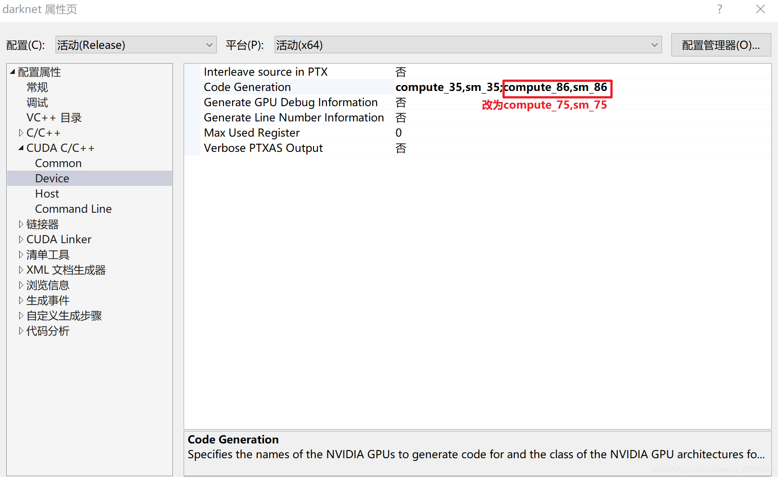The width and height of the screenshot is (778, 477).
Task: Collapse the CUDA C/C++ tree node
Action: [x=21, y=148]
